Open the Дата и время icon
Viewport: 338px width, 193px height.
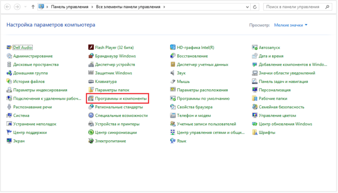tap(255, 56)
